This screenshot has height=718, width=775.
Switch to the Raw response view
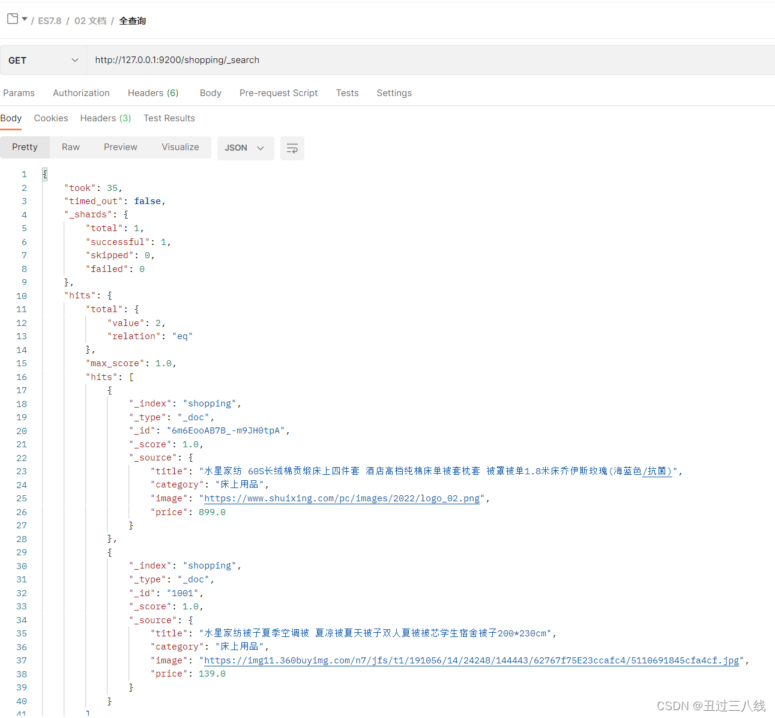(x=70, y=147)
